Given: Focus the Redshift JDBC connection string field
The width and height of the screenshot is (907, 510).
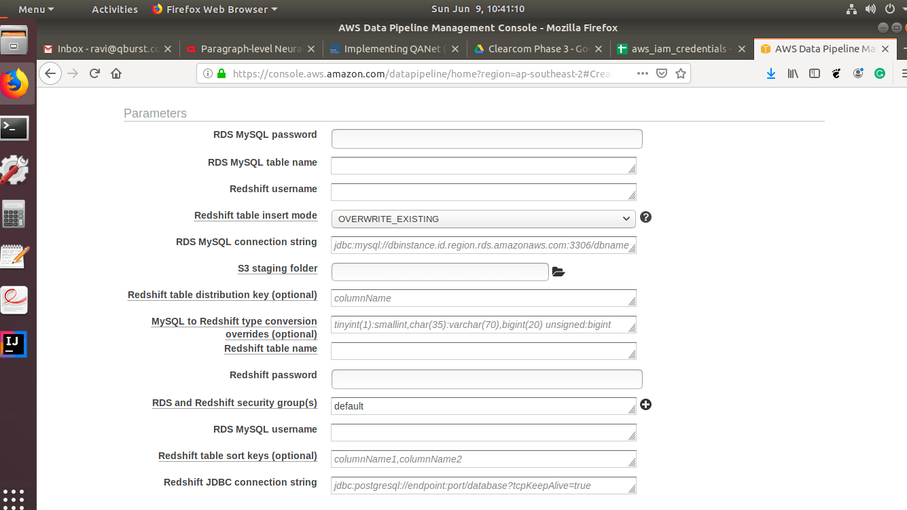Looking at the screenshot, I should coord(483,486).
